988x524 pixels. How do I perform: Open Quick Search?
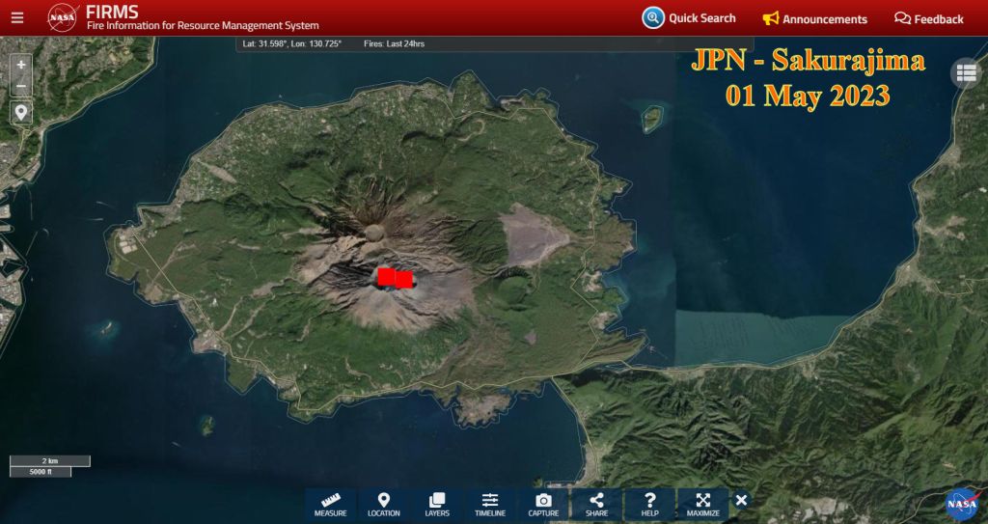coord(690,17)
